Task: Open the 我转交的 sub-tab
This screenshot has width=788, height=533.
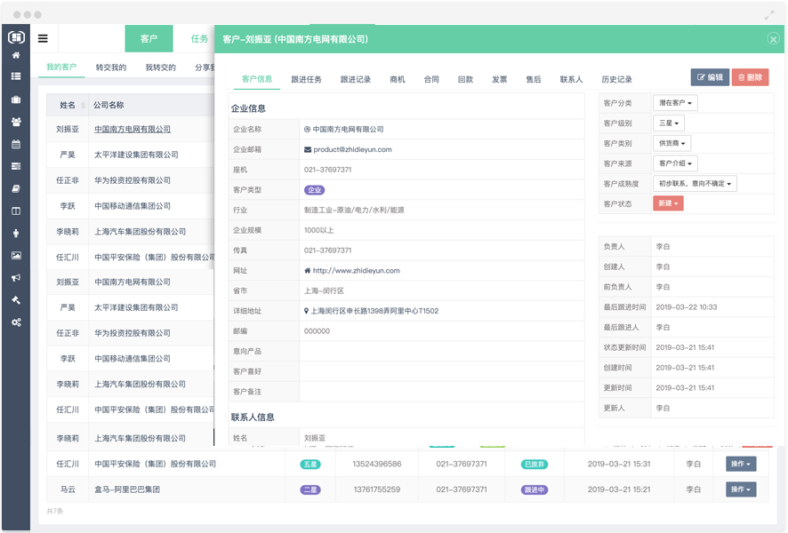Action: pyautogui.click(x=160, y=68)
